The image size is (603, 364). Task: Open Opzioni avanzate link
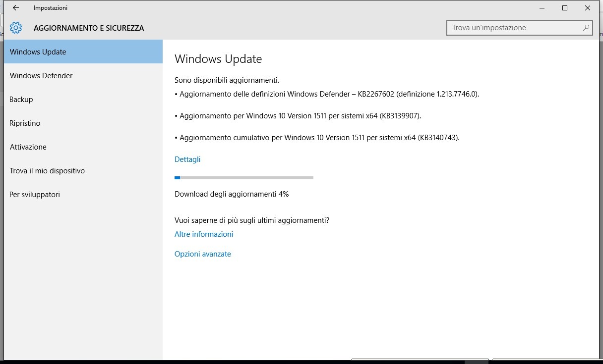pos(203,254)
